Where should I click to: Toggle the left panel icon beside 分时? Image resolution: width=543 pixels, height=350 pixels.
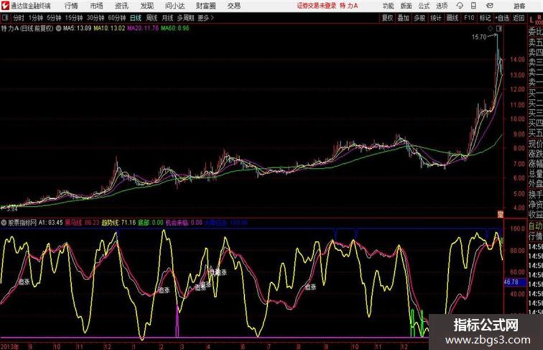click(x=5, y=18)
